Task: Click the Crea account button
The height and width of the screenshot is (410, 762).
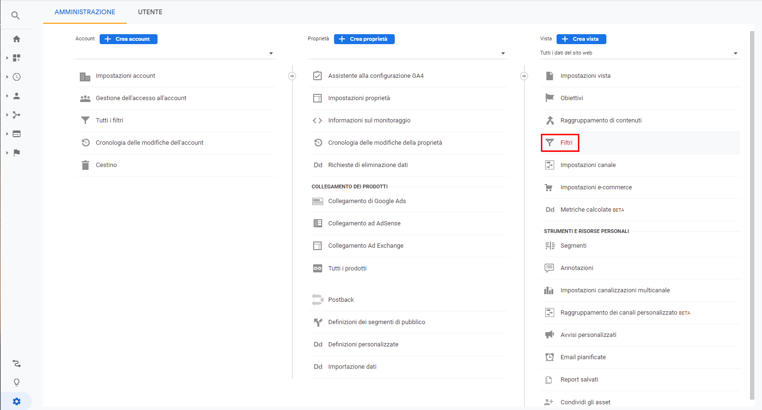Action: pos(129,39)
